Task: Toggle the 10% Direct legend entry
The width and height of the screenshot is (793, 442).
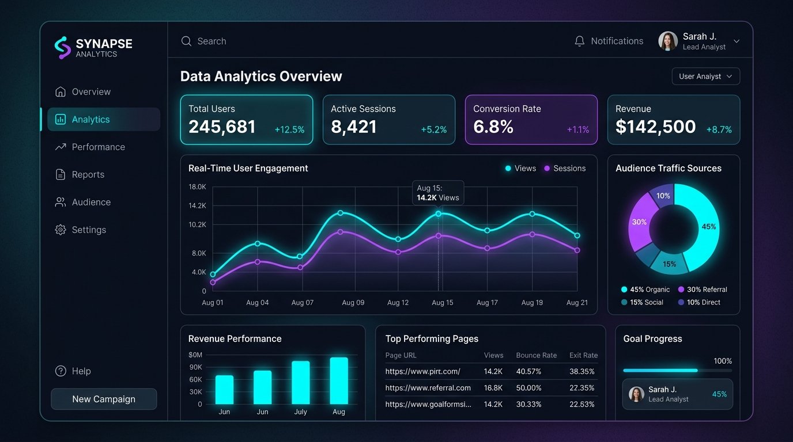Action: click(x=699, y=302)
